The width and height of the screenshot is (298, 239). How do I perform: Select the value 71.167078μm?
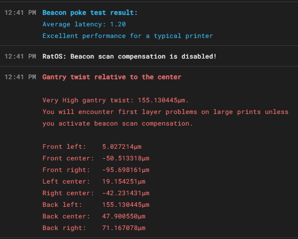point(124,228)
